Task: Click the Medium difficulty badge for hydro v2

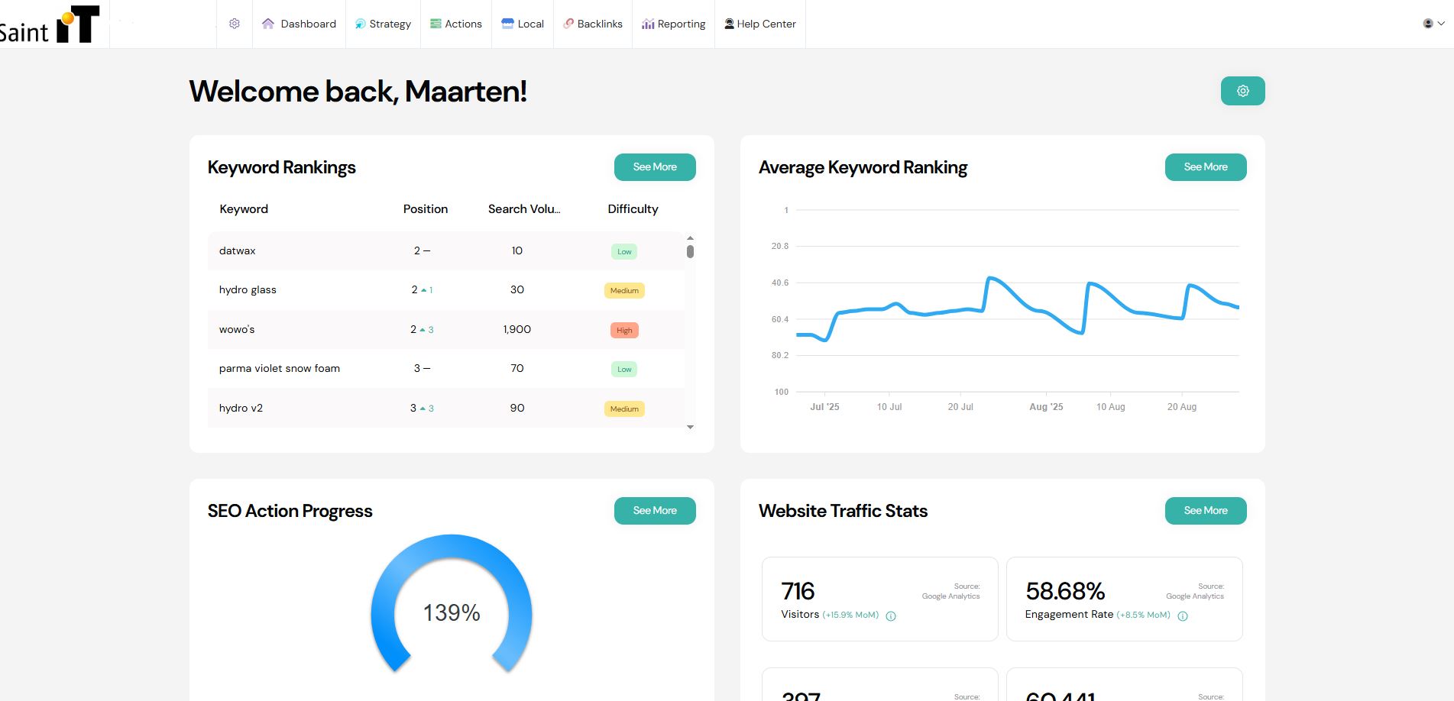Action: [624, 409]
